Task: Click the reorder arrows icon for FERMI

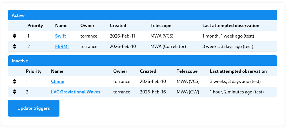Action: tap(15, 46)
